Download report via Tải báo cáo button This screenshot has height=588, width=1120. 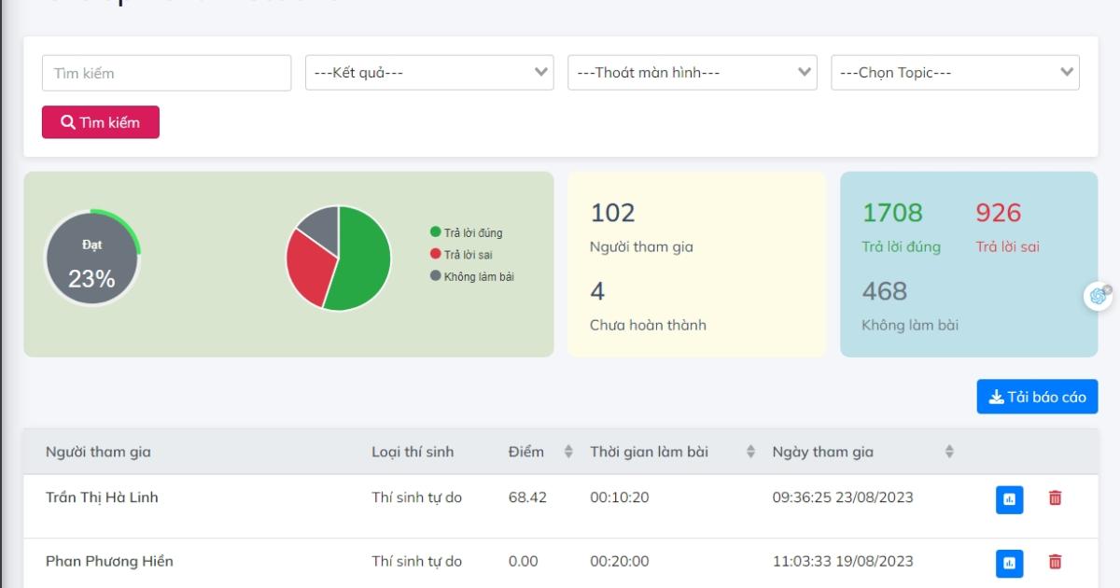point(1036,396)
